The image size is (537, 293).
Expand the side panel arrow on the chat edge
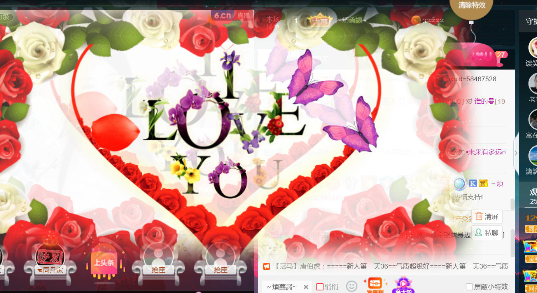516,153
